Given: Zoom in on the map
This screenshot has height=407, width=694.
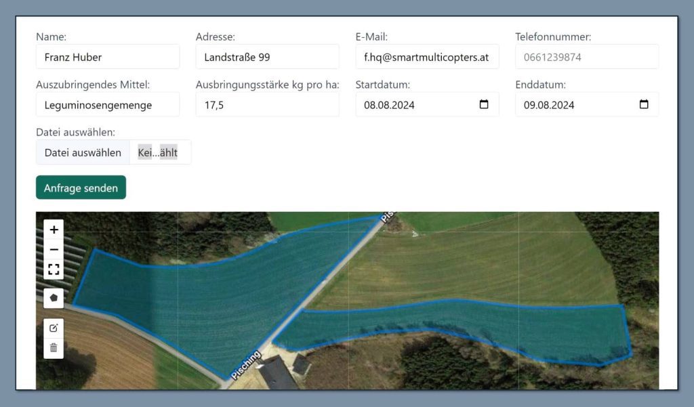Looking at the screenshot, I should tap(54, 230).
